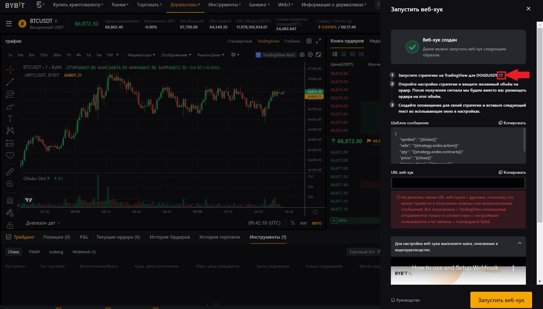Expand more timeframes arrow after 1M
Viewport: 543px width, 309px height.
[117, 55]
